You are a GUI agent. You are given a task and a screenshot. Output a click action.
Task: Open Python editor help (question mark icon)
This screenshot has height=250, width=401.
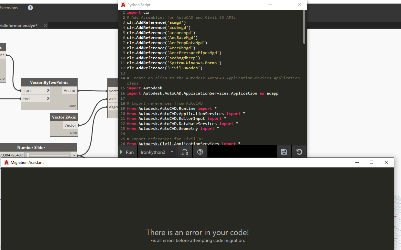(x=200, y=152)
